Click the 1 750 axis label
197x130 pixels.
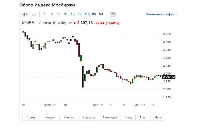pyautogui.click(x=167, y=97)
